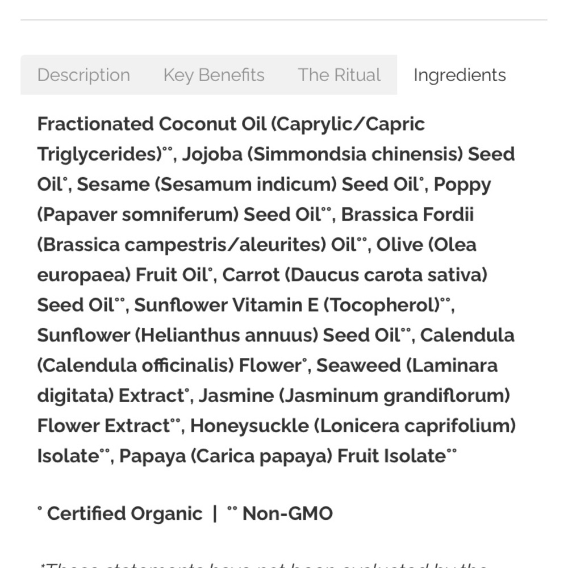Select The Ritual tab
This screenshot has width=568, height=568.
[339, 75]
